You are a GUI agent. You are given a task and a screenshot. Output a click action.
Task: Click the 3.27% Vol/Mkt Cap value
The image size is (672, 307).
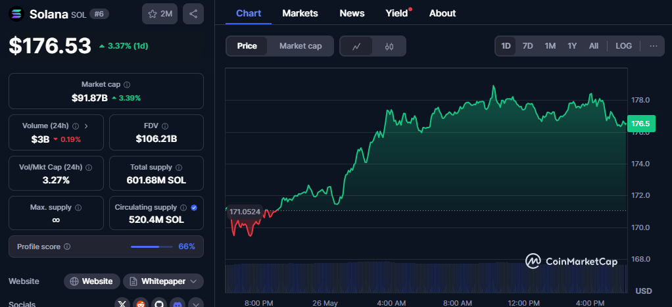click(56, 180)
